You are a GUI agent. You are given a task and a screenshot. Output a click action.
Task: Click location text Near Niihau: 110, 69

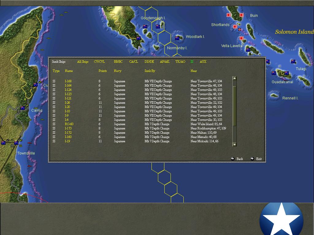(204, 132)
